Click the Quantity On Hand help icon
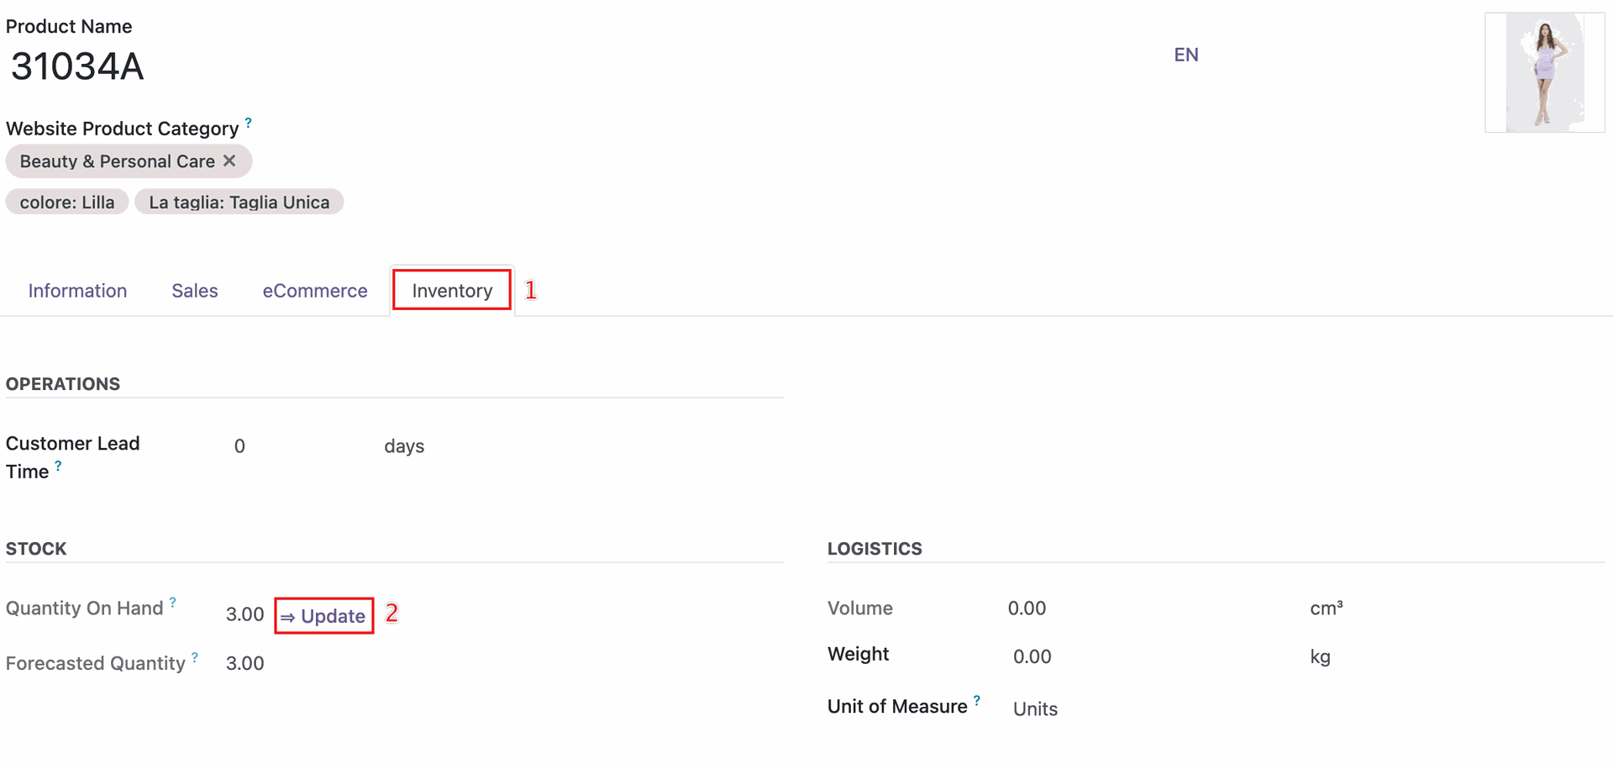This screenshot has height=764, width=1613. tap(173, 602)
